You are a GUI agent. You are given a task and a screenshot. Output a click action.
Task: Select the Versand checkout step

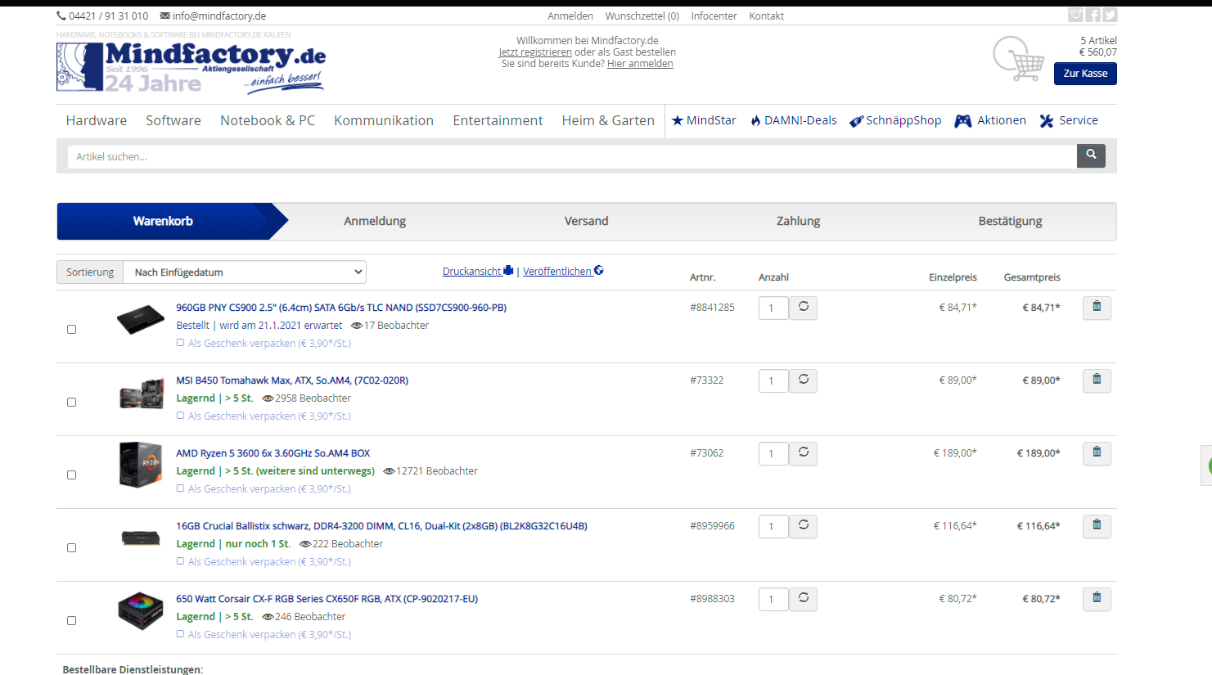pos(587,221)
